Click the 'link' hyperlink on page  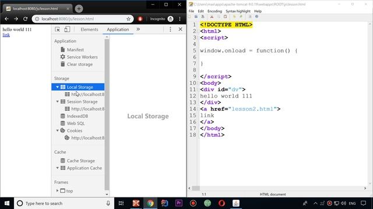click(6, 35)
